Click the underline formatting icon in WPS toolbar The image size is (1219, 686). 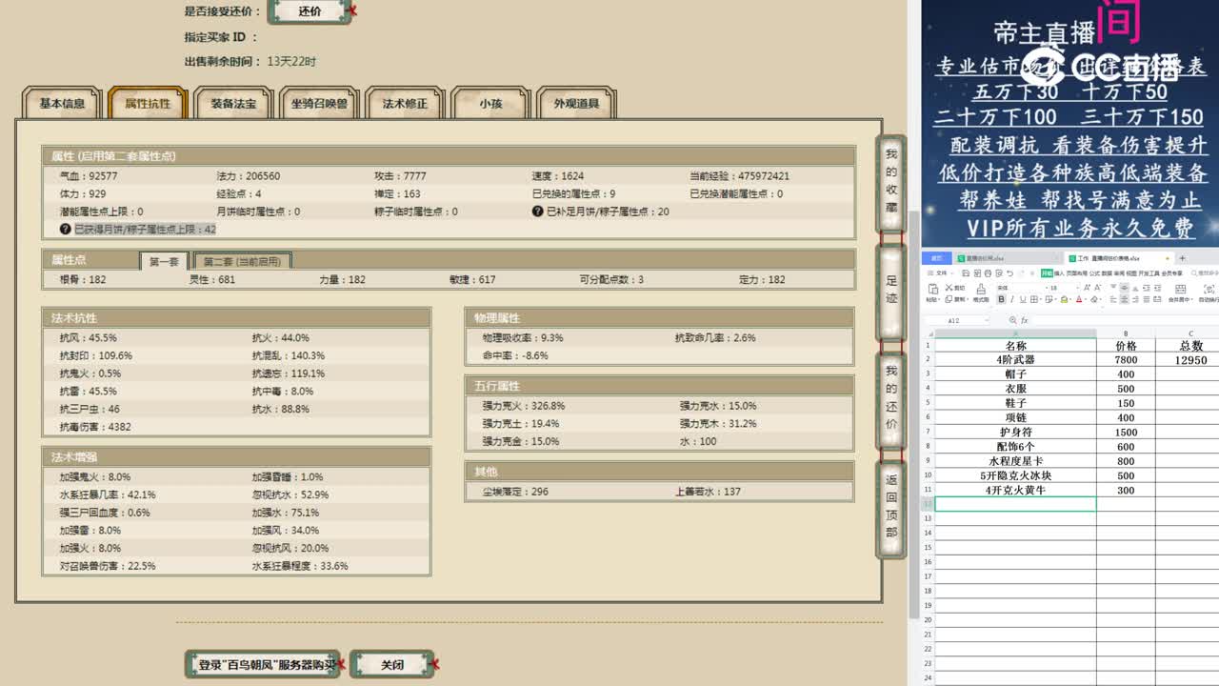click(x=1022, y=296)
